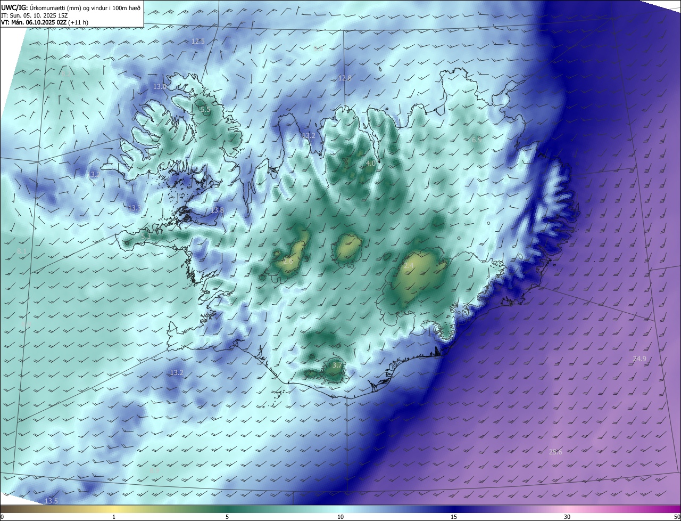Click the 13.8 value label

(x=217, y=210)
